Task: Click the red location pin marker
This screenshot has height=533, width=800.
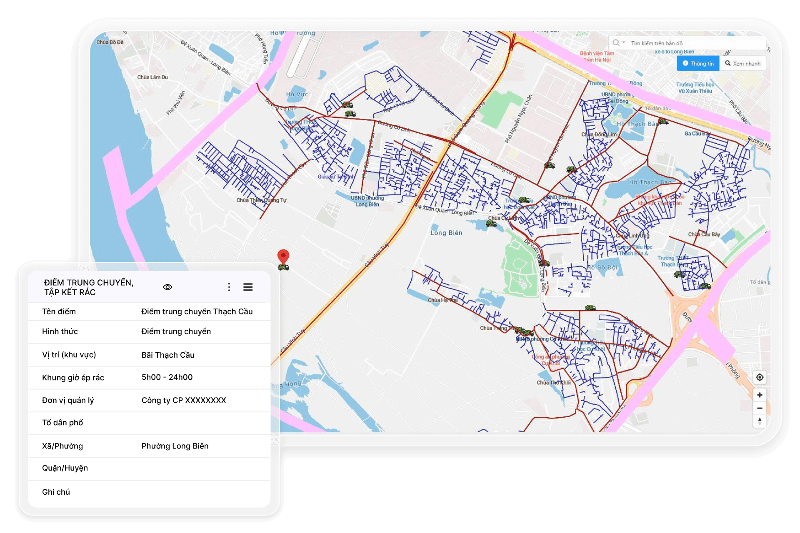Action: pyautogui.click(x=283, y=256)
